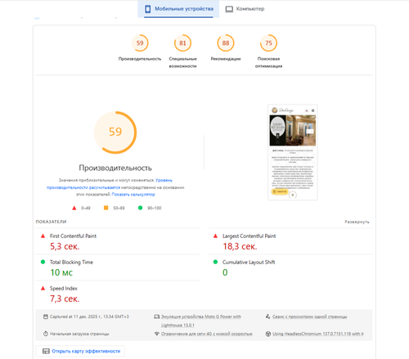Select the 18,3 сек. value
The image size is (409, 359).
240,246
